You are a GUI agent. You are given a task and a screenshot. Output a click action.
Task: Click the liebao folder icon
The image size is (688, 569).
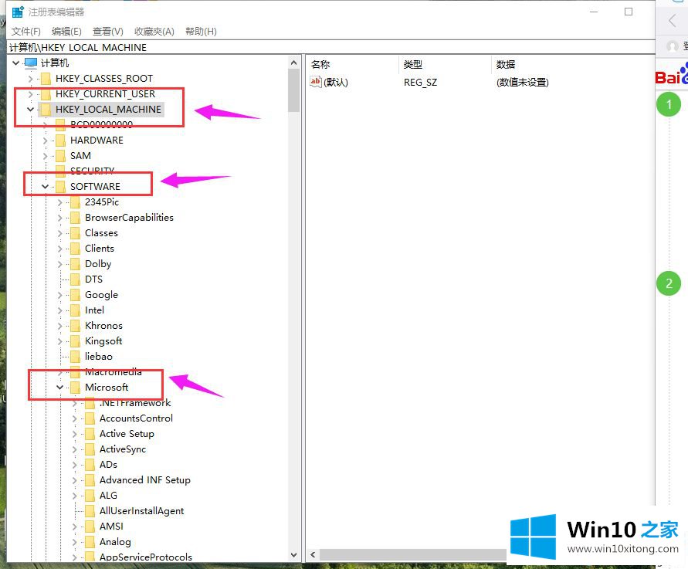click(x=76, y=357)
